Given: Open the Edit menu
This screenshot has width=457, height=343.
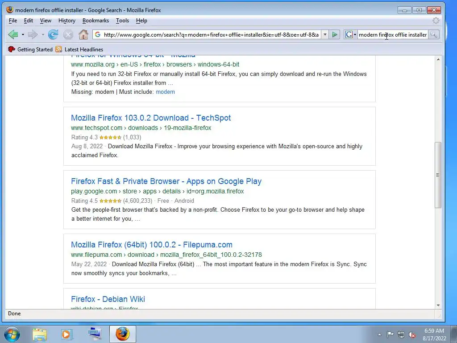Looking at the screenshot, I should tap(28, 21).
